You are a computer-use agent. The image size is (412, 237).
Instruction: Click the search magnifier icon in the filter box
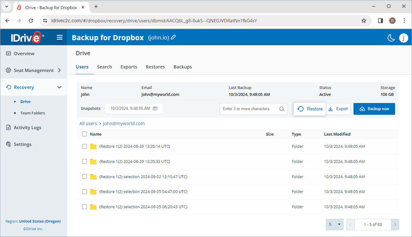282,109
